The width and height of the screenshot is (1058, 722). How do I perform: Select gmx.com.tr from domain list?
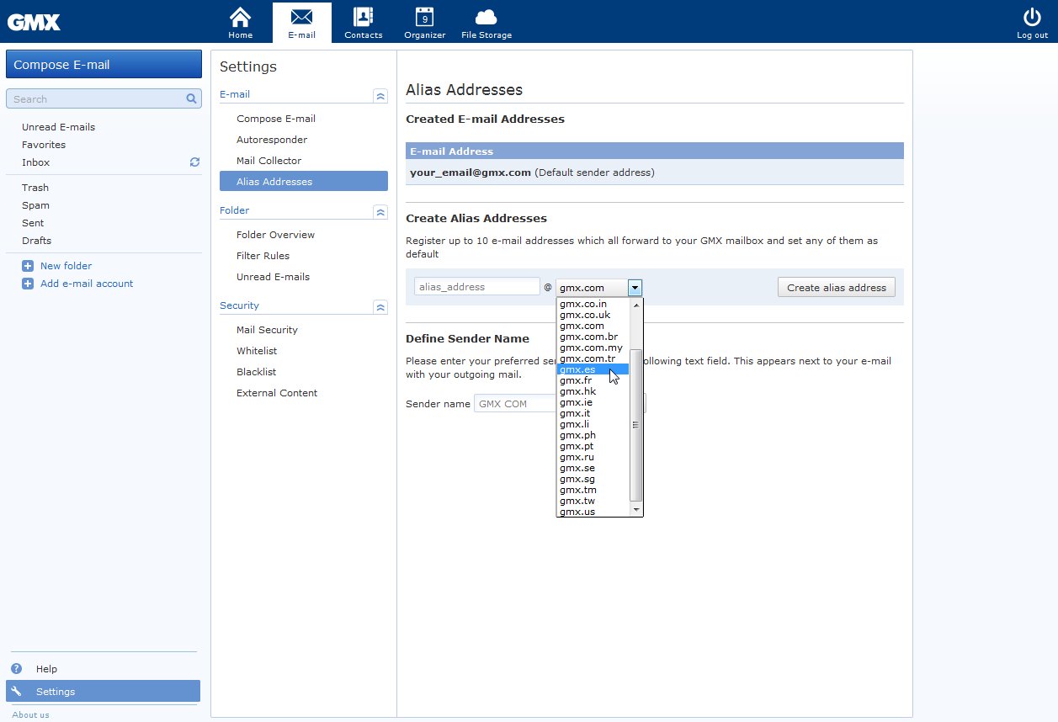tap(593, 358)
